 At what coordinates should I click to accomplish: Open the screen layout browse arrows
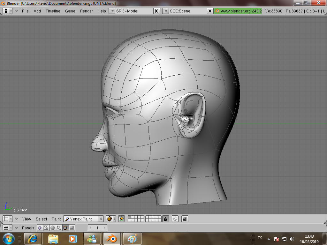112,11
